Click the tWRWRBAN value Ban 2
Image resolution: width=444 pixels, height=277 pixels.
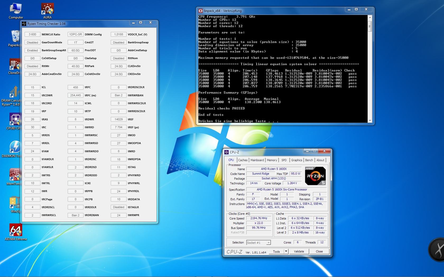119,95
